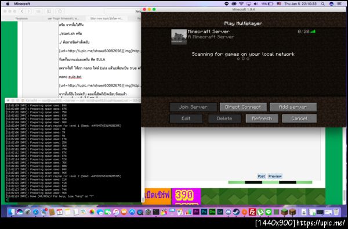Click eula.txt text in forum editor

75,77
